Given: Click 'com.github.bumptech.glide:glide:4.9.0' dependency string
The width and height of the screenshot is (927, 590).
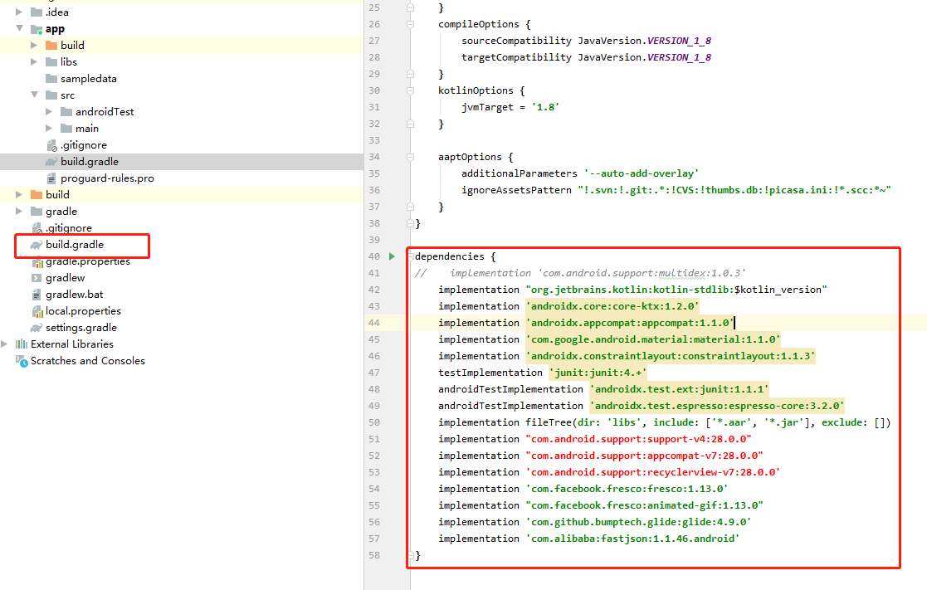Looking at the screenshot, I should pos(638,522).
